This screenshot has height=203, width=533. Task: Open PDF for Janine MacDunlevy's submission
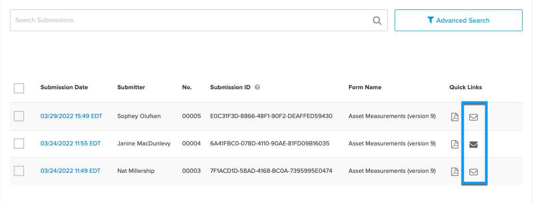pos(454,144)
